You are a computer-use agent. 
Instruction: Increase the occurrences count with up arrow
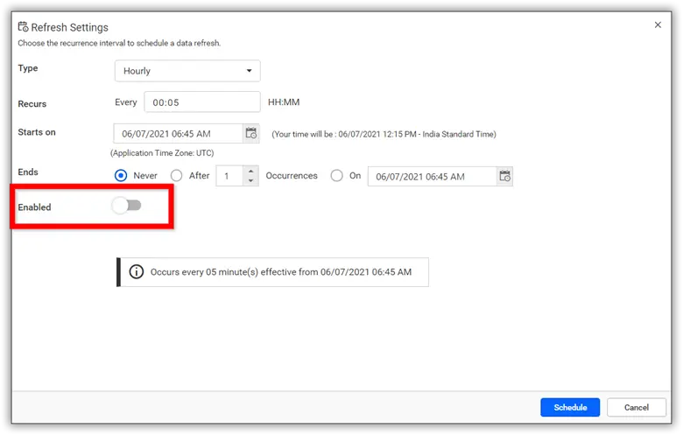(x=250, y=172)
